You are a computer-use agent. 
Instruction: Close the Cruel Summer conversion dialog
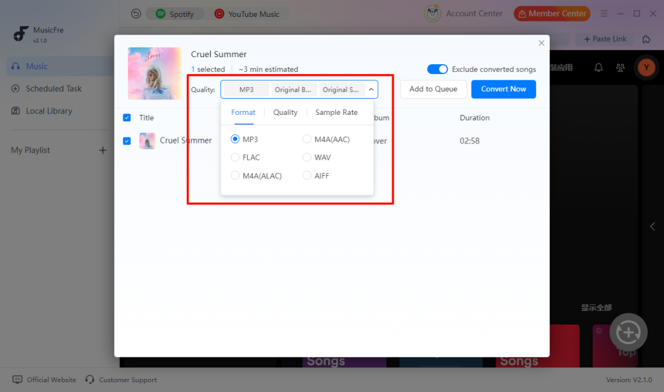[x=541, y=43]
